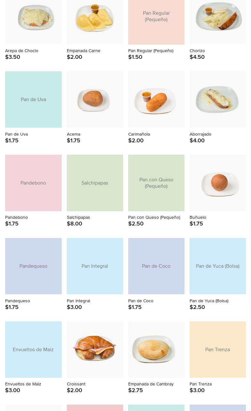Open Pan de Yuca (Bolsa) title link
This screenshot has height=411, width=251.
click(x=209, y=301)
